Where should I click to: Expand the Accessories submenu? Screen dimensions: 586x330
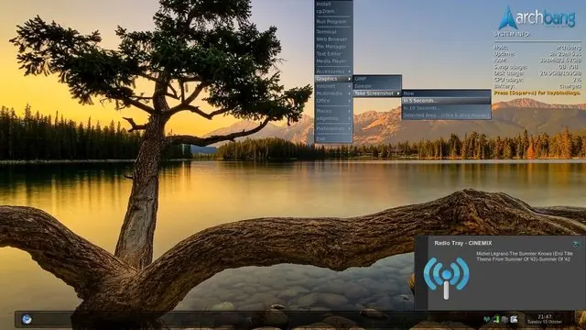point(333,71)
